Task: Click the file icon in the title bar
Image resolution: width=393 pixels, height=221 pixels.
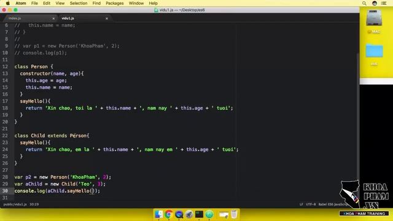Action: pos(156,10)
